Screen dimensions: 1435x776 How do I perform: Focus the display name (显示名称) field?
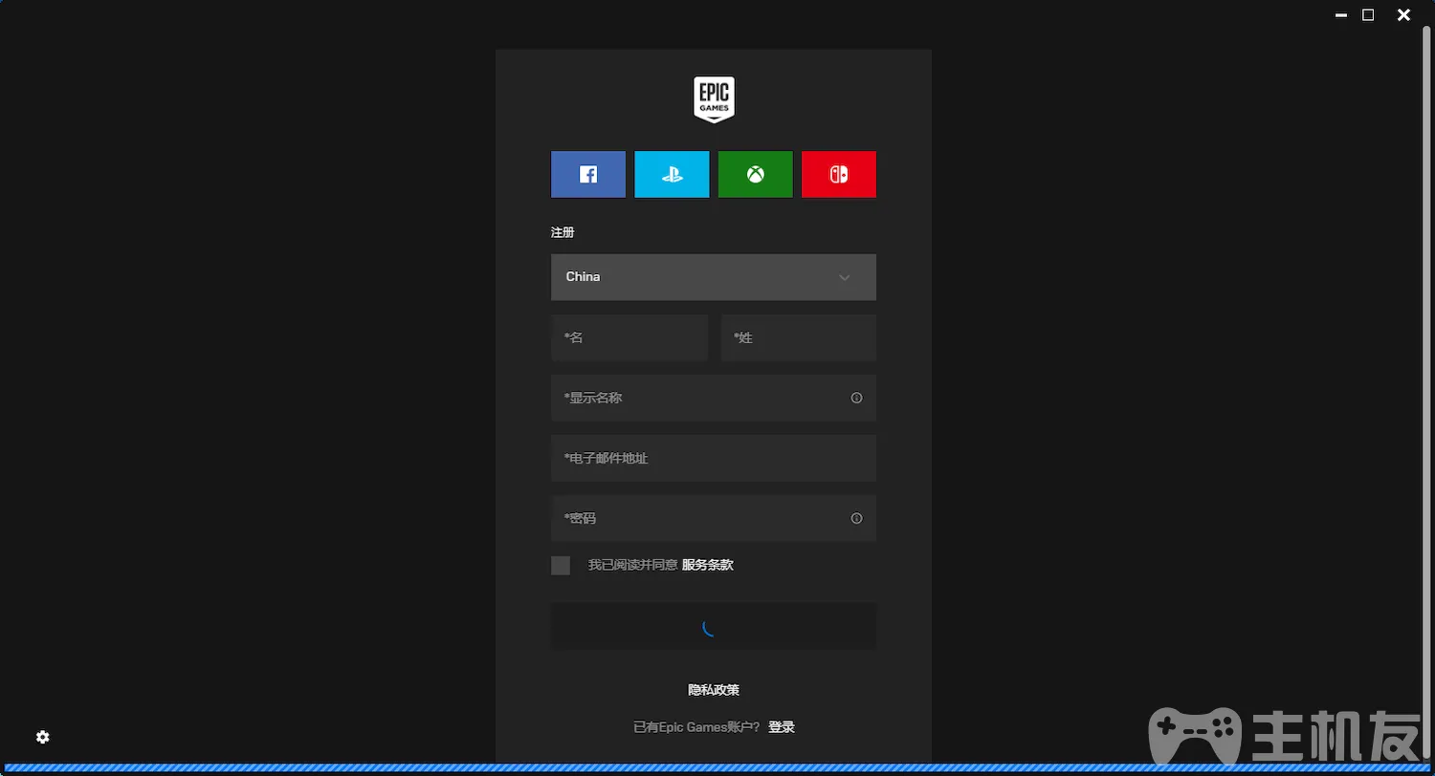714,398
